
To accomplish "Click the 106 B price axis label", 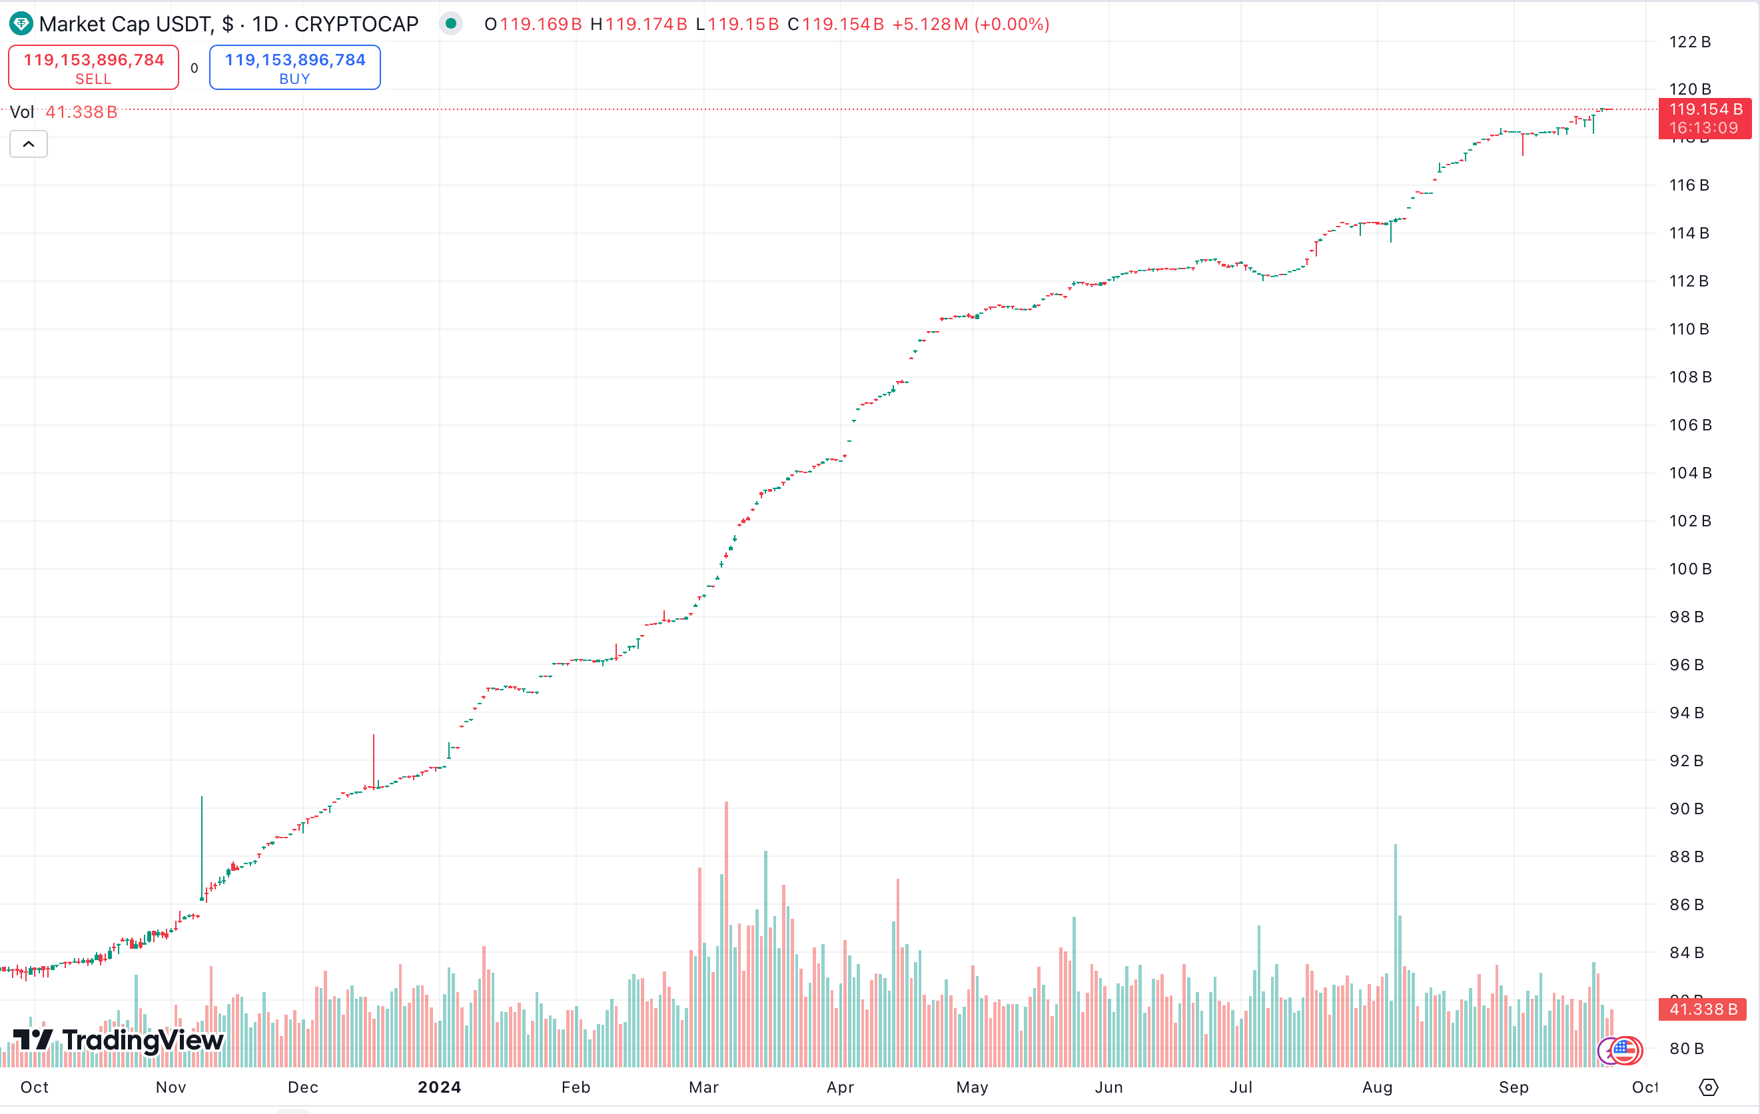I will point(1691,424).
